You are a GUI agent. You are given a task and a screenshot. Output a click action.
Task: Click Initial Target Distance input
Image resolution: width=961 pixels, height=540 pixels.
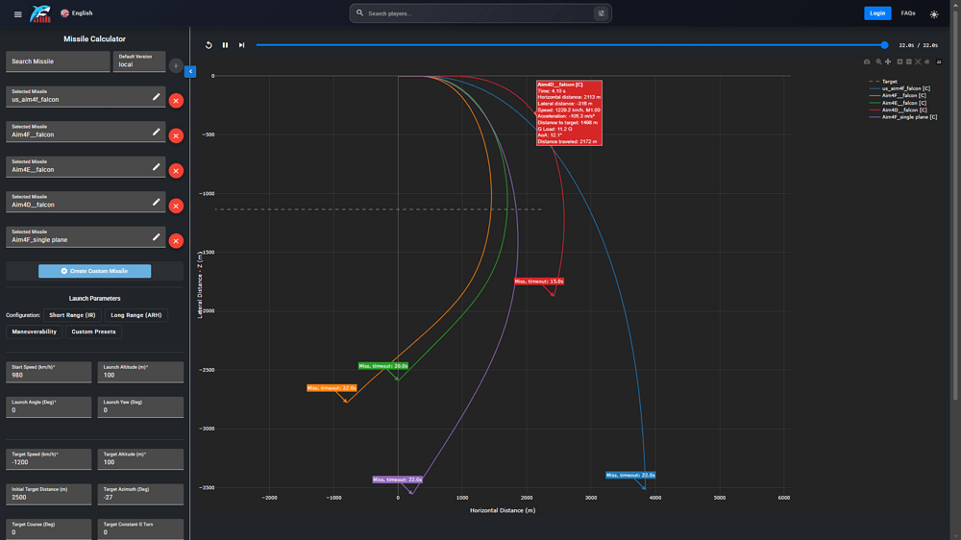(48, 494)
